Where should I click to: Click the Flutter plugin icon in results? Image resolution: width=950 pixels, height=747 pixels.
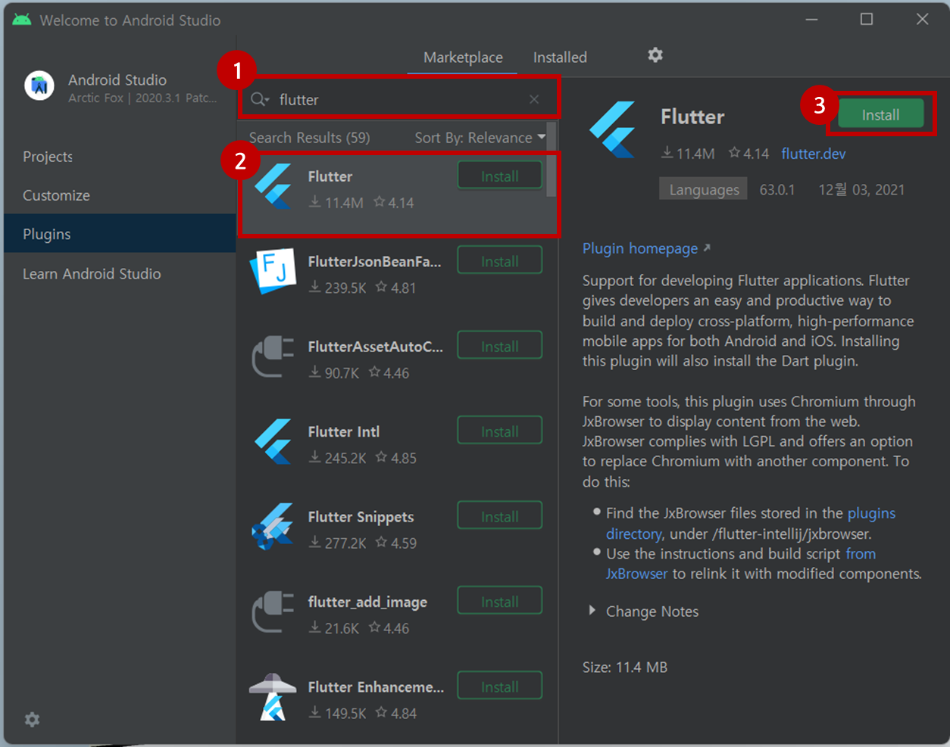tap(273, 186)
